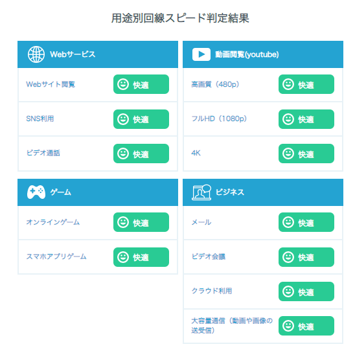355x353 pixels.
Task: Click the 快適 badge for ビデオ通話
Action: (x=141, y=154)
